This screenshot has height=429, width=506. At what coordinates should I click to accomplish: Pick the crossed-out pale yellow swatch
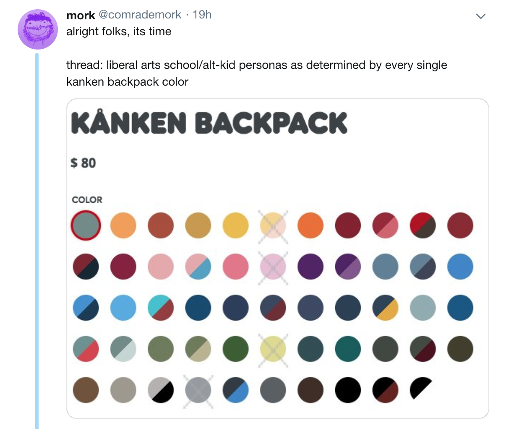point(273,349)
